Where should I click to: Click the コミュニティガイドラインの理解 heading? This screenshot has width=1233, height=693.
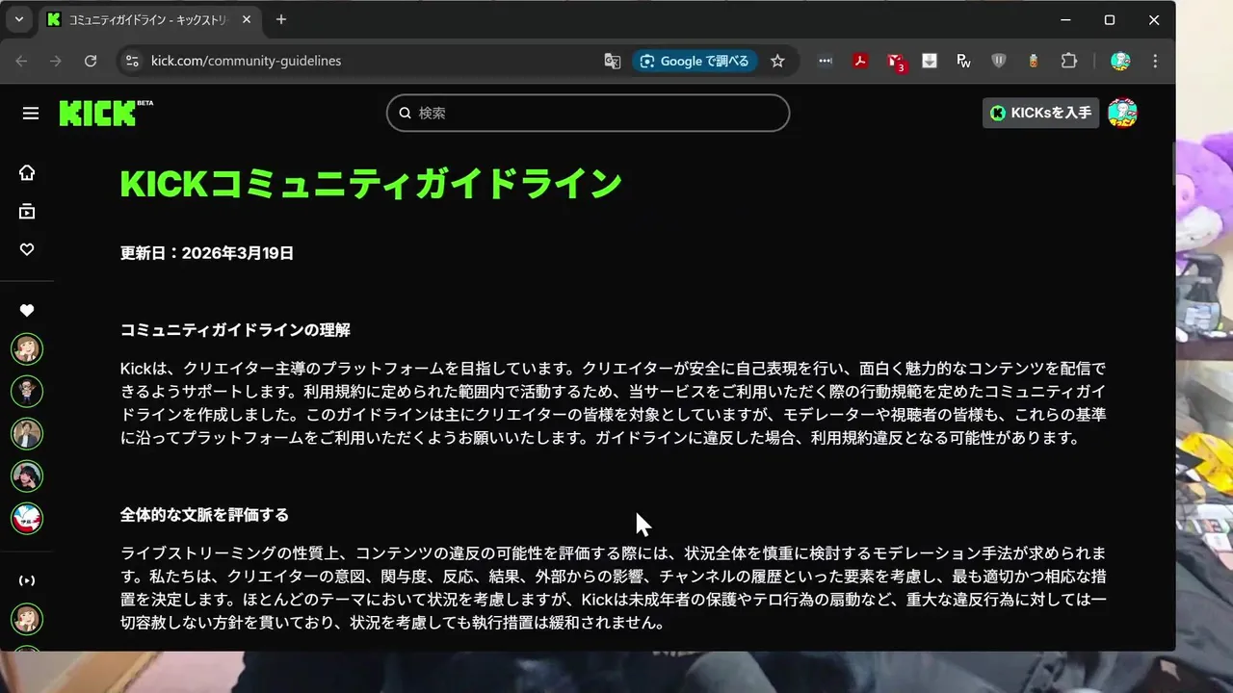point(235,330)
